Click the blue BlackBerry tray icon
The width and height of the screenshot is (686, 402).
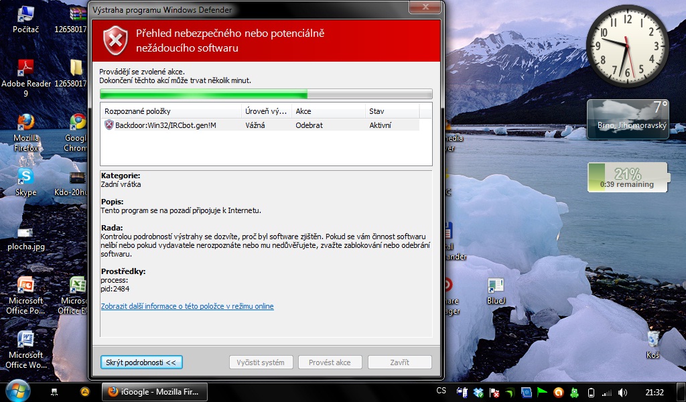click(527, 393)
